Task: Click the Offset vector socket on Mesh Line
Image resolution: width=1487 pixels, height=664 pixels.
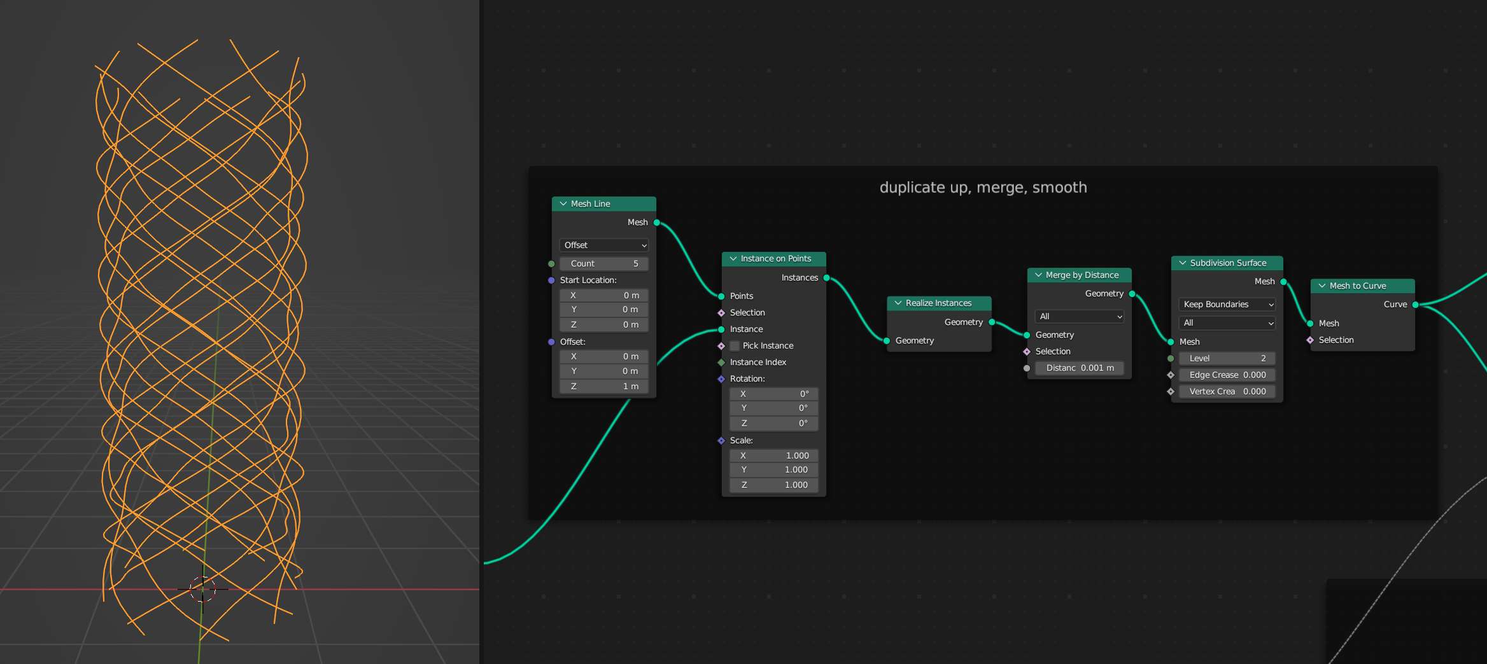Action: [551, 342]
